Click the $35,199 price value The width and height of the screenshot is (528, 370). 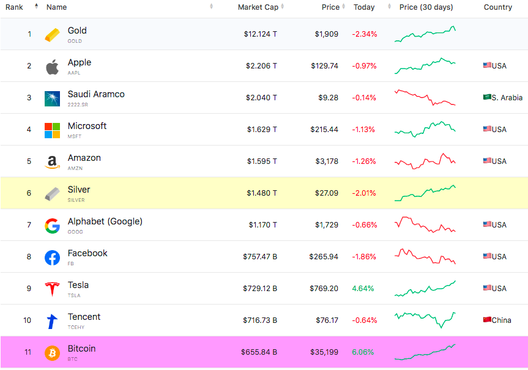[324, 352]
